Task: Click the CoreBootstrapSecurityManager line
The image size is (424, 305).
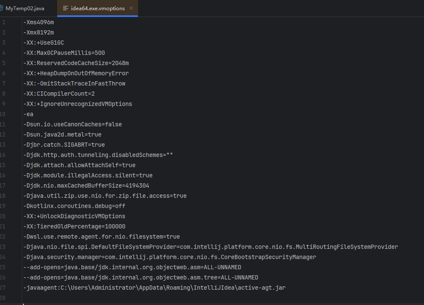Action: point(170,257)
